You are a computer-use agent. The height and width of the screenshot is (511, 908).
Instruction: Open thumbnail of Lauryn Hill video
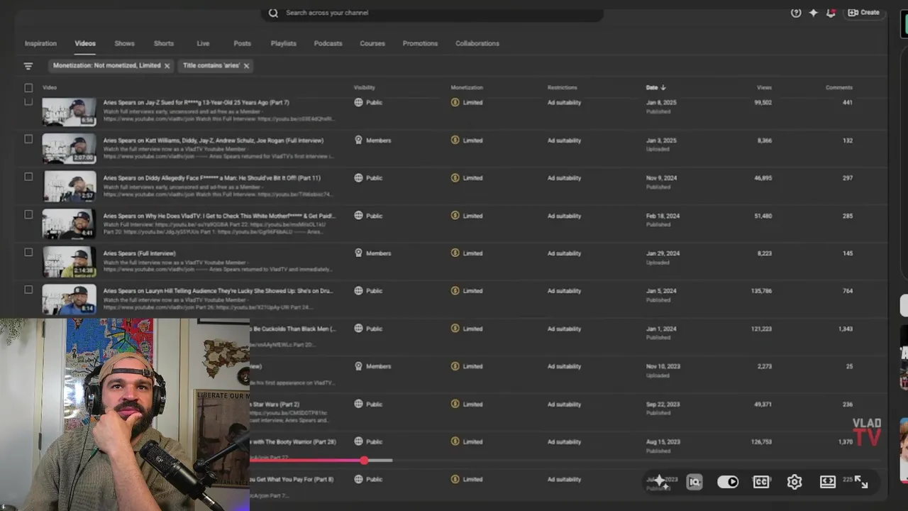click(x=69, y=300)
